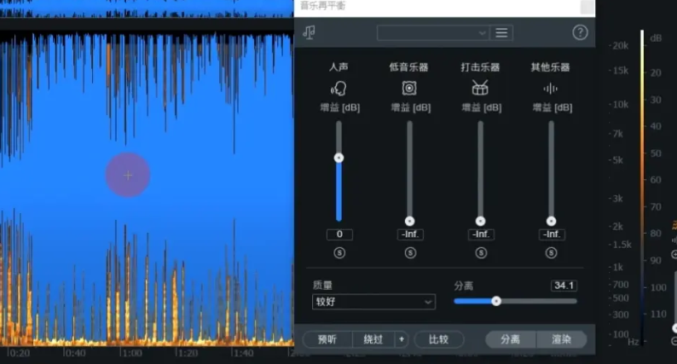
Task: Toggle solo for the 人声 channel
Action: (339, 253)
